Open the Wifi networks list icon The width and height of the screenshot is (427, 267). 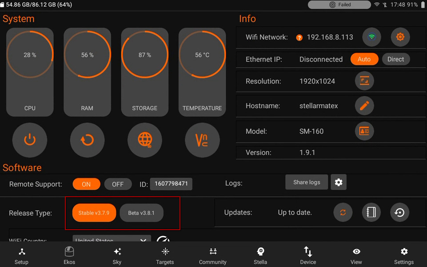click(371, 37)
